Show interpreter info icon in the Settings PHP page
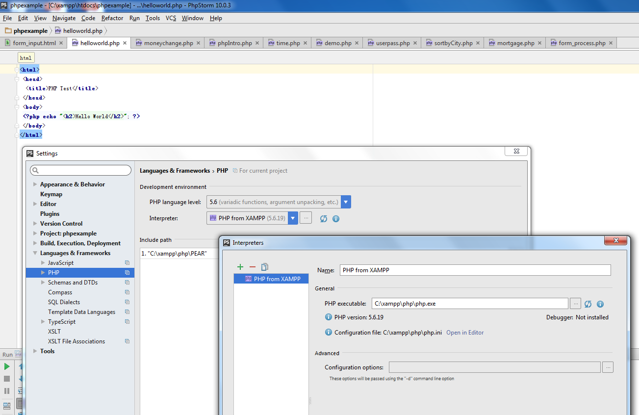This screenshot has width=639, height=415. [x=336, y=219]
